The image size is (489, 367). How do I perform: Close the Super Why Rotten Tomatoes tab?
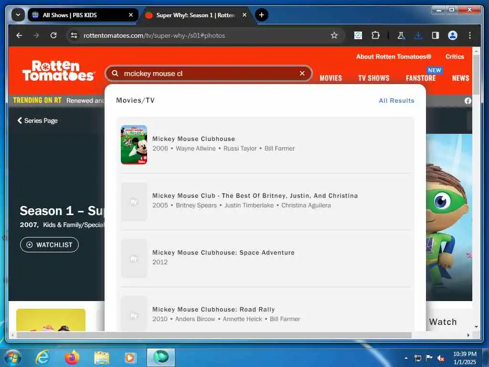click(244, 15)
